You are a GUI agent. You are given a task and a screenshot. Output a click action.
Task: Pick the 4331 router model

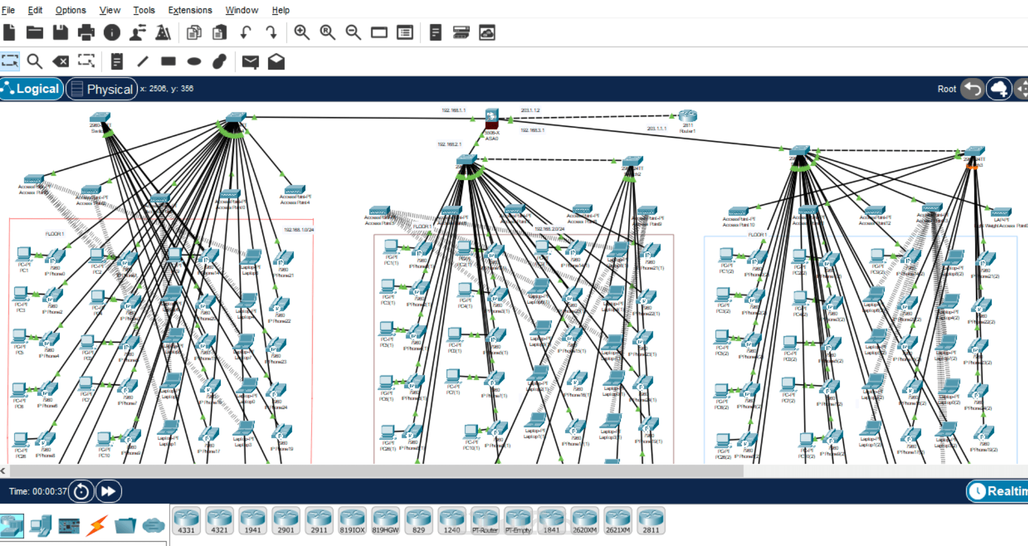coord(186,521)
